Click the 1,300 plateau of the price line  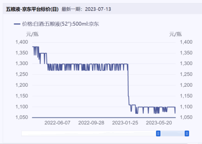[x=88, y=64]
